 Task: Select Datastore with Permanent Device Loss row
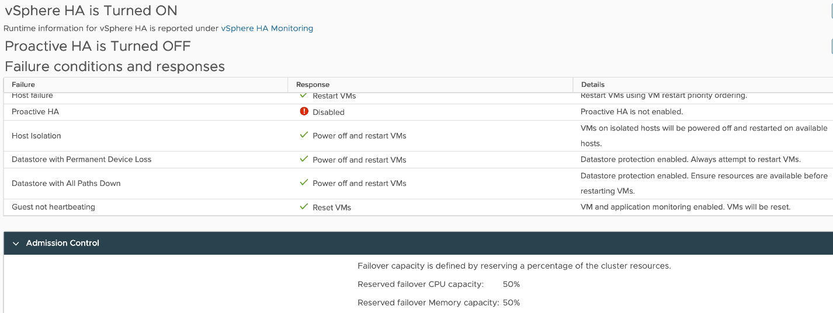click(x=81, y=159)
